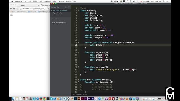Click the battery 100% indicator

coord(146,1)
